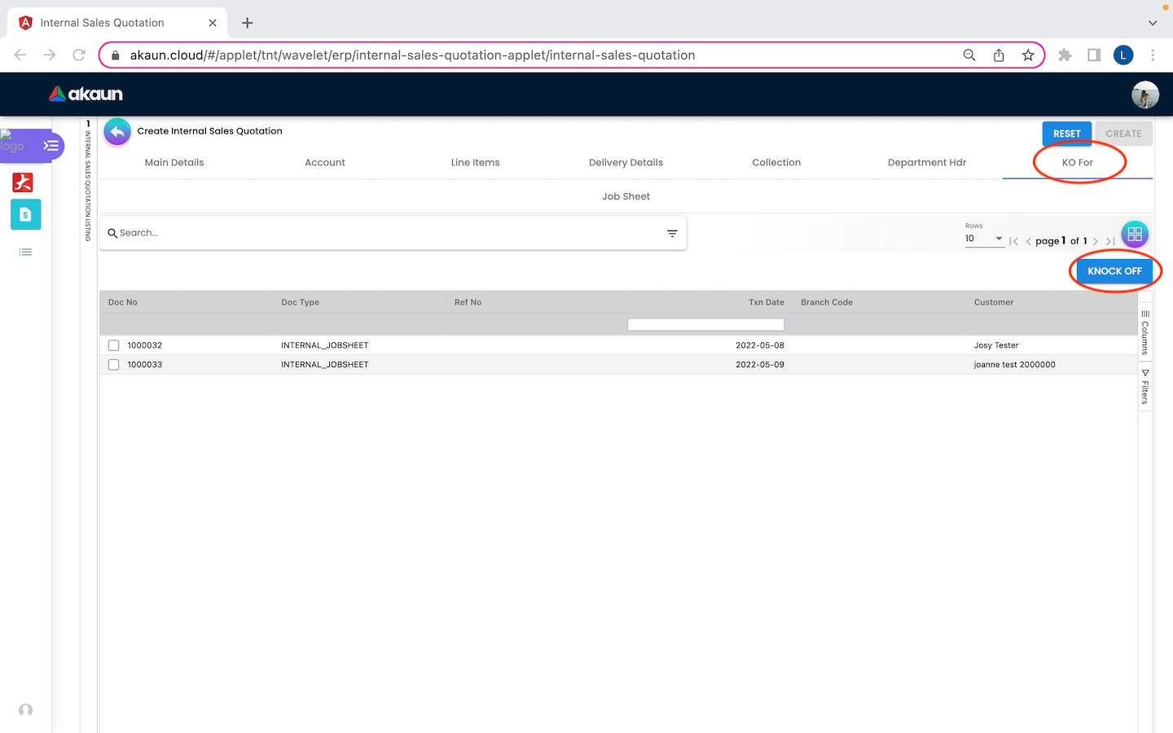Click the Txn Date filter field
This screenshot has width=1173, height=733.
705,325
